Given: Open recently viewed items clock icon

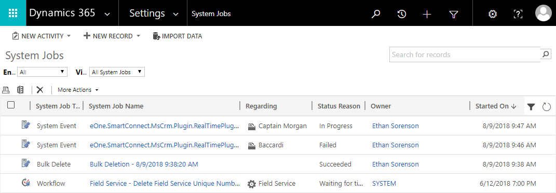Looking at the screenshot, I should (401, 14).
